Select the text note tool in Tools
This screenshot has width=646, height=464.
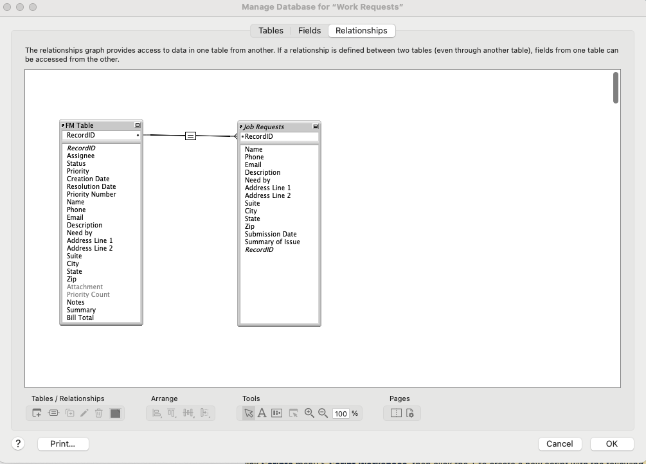[262, 413]
